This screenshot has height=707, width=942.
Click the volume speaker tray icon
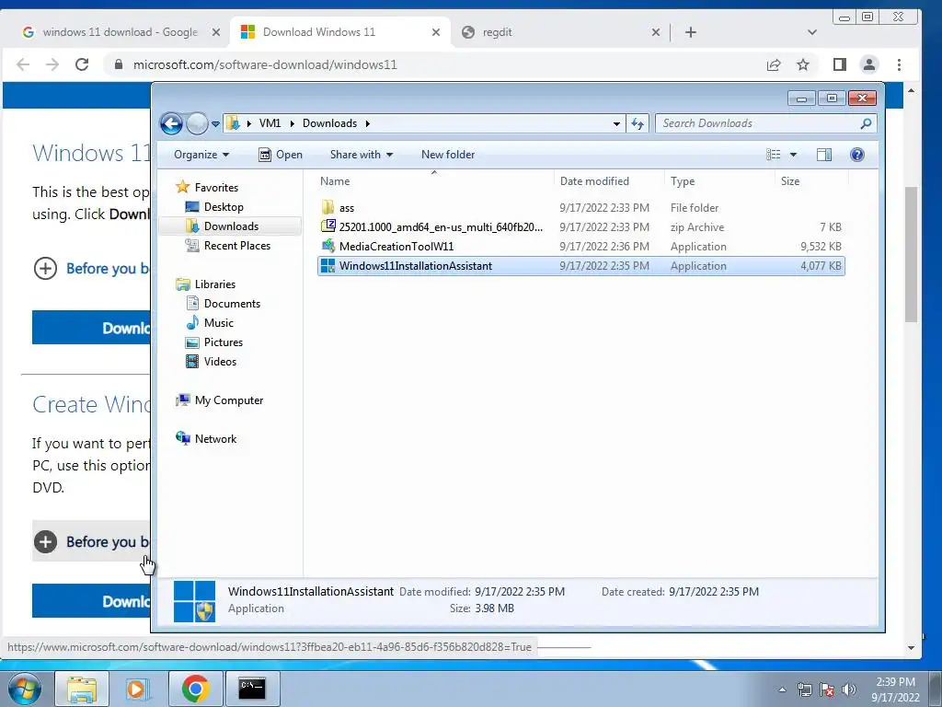coord(848,690)
